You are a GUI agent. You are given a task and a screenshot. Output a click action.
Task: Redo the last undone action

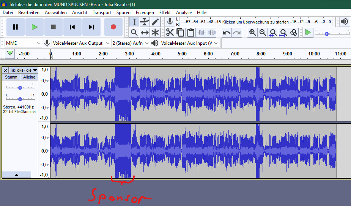tap(237, 33)
